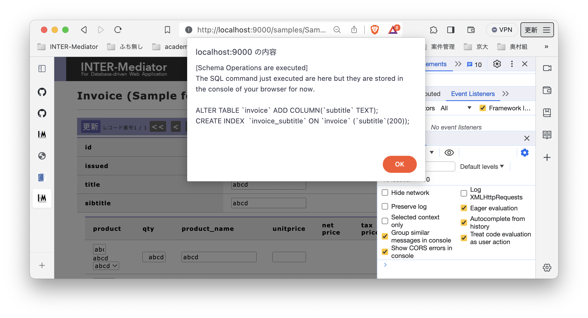The width and height of the screenshot is (588, 318).
Task: Open the extensions puzzle icon
Action: click(x=434, y=30)
